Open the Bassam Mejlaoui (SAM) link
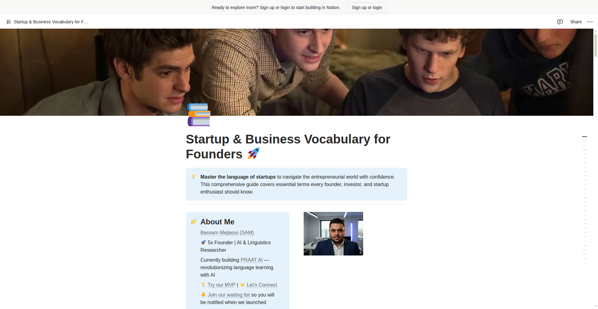The image size is (598, 309). pyautogui.click(x=227, y=232)
